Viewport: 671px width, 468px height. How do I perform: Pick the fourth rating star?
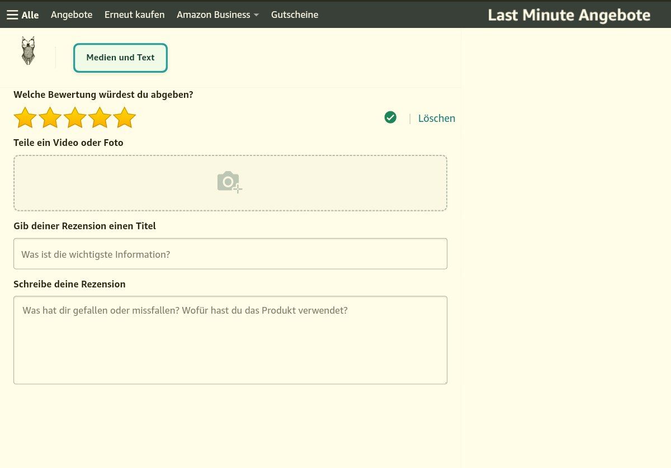pos(100,118)
